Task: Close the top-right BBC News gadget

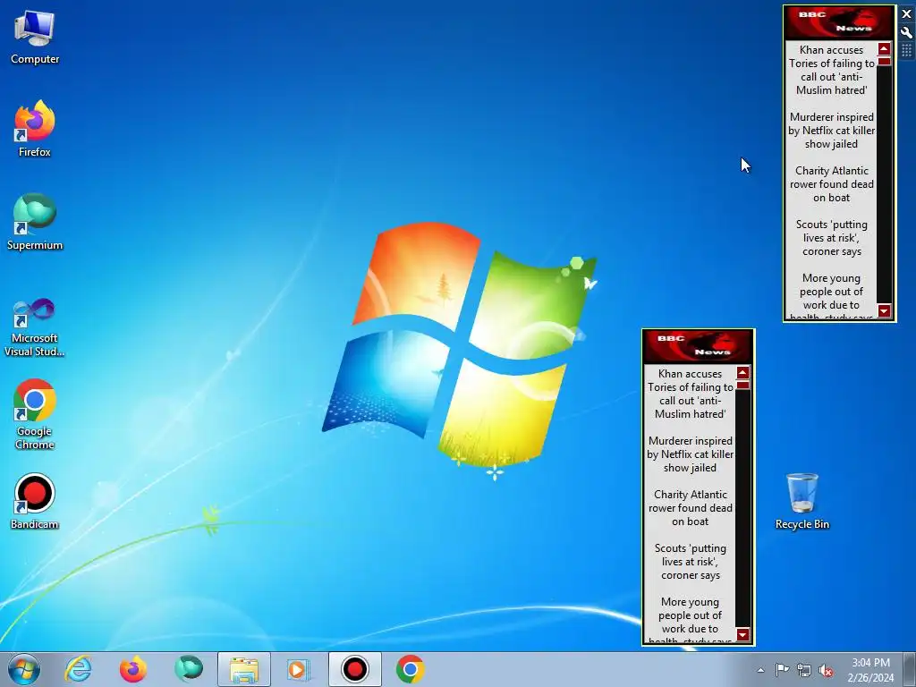Action: pyautogui.click(x=907, y=14)
